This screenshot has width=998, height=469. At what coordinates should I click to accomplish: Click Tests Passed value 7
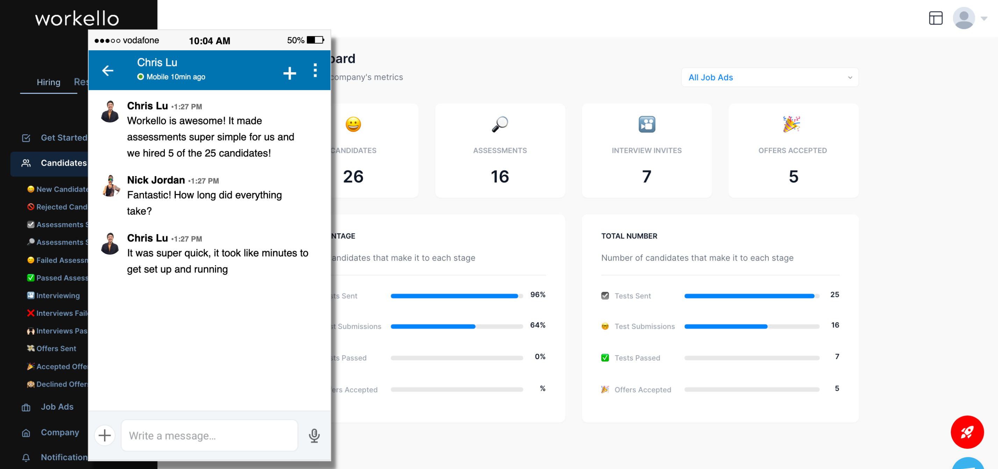837,357
